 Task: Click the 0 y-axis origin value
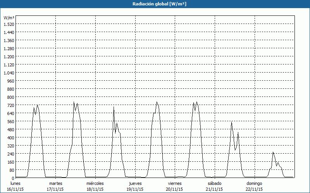pyautogui.click(x=13, y=178)
